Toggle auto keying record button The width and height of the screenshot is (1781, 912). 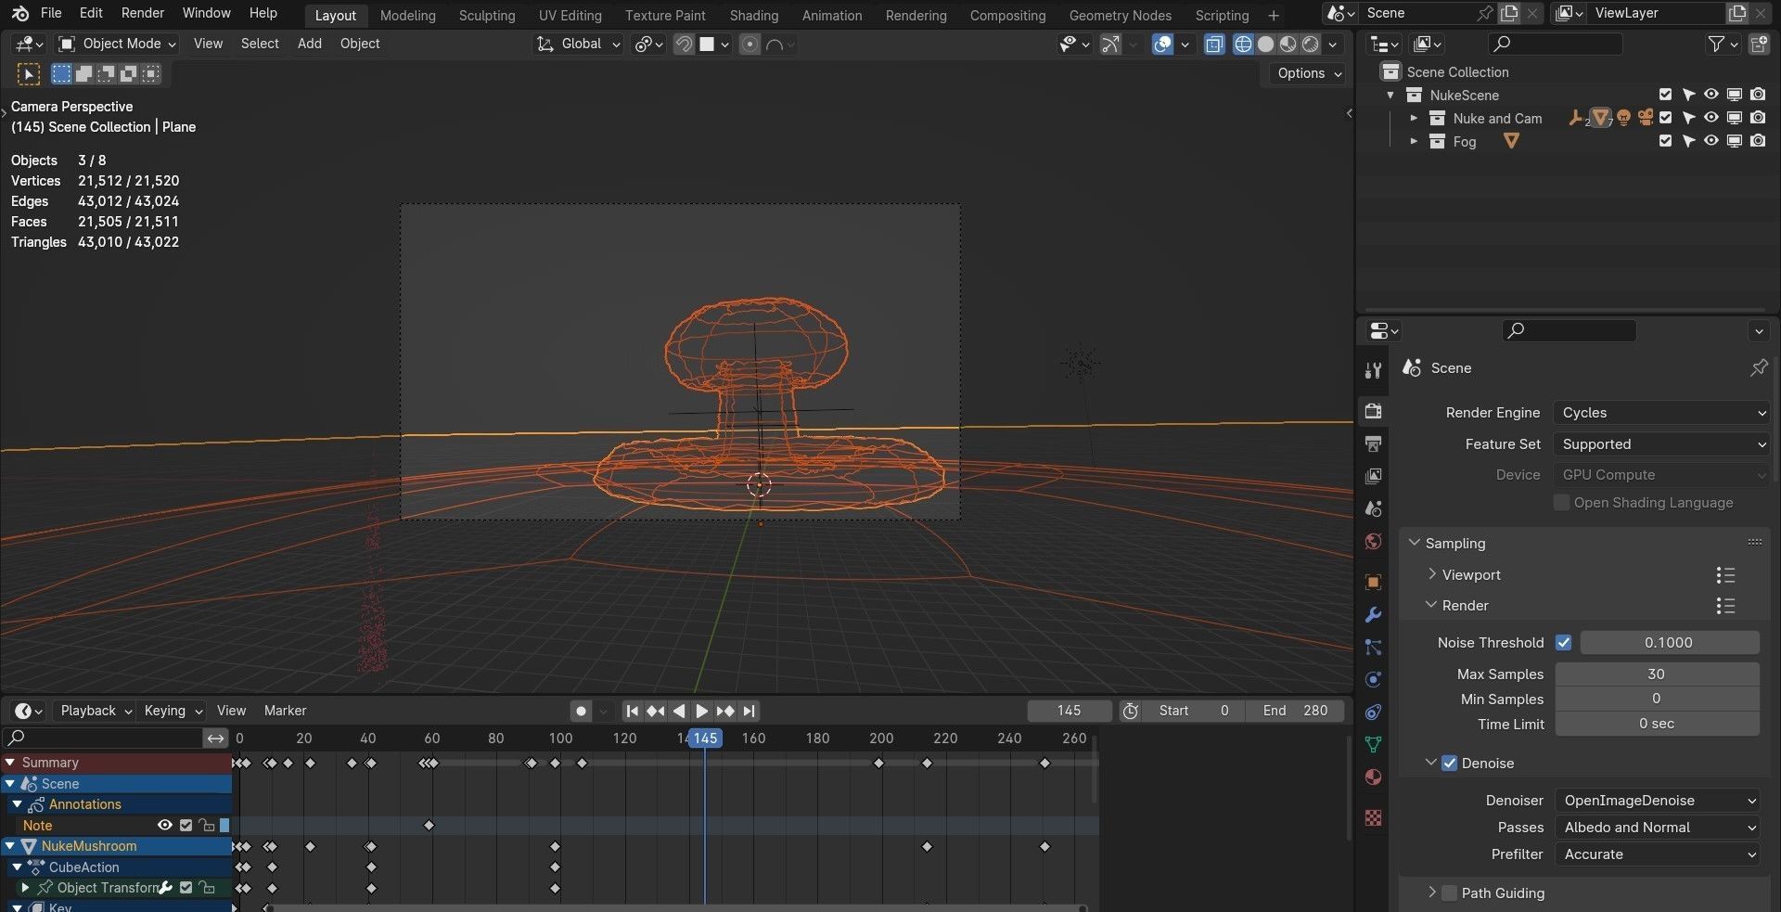[x=581, y=711]
